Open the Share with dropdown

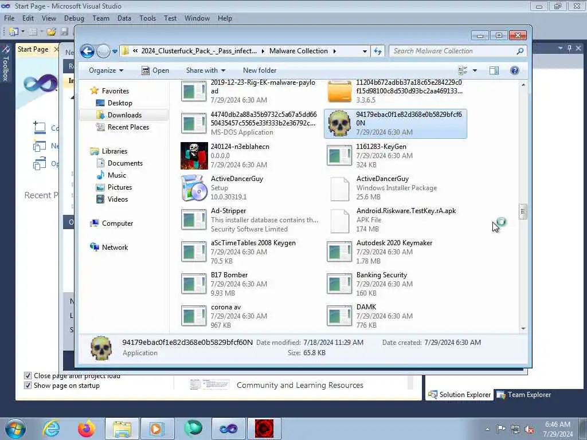[x=206, y=70]
